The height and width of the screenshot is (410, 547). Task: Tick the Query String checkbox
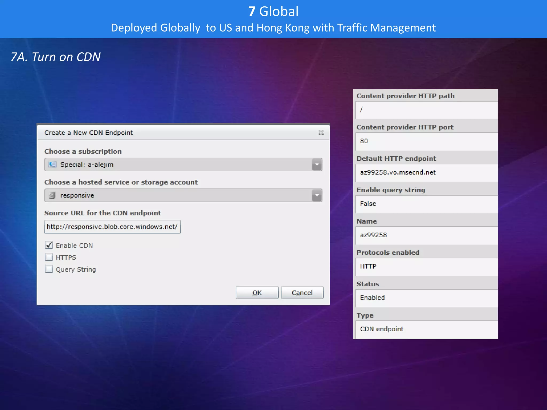pyautogui.click(x=49, y=269)
